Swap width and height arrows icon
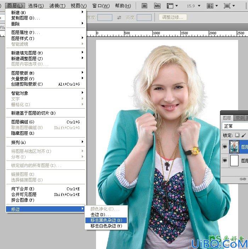The height and width of the screenshot is (249, 248). point(119,17)
